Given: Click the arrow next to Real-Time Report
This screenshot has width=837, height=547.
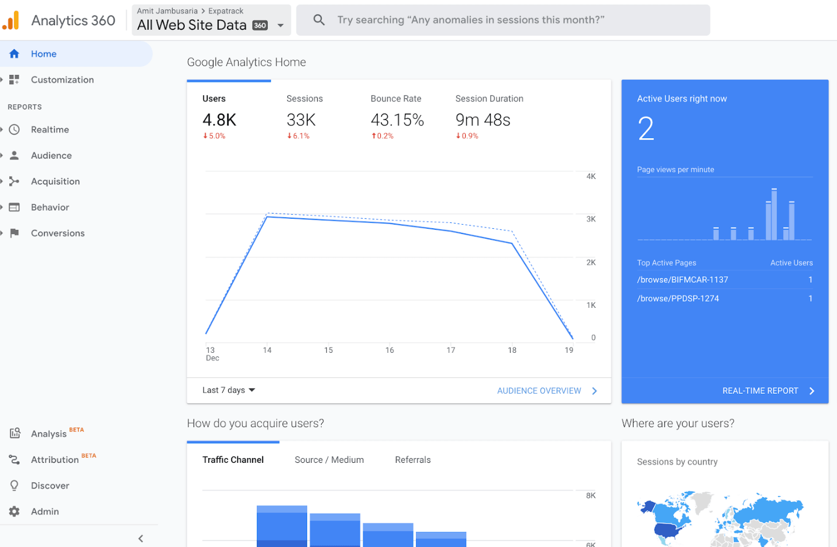Looking at the screenshot, I should coord(812,391).
